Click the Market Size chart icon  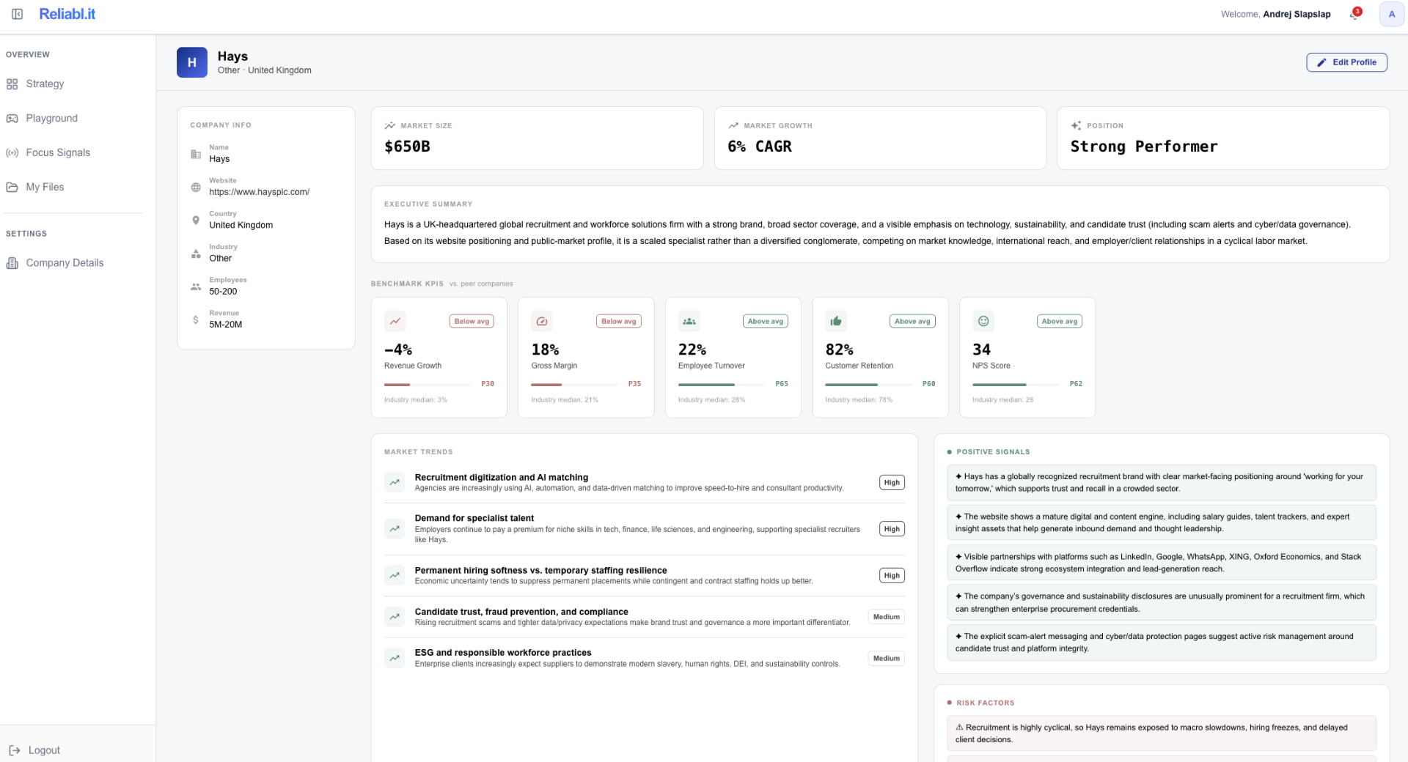click(x=389, y=125)
